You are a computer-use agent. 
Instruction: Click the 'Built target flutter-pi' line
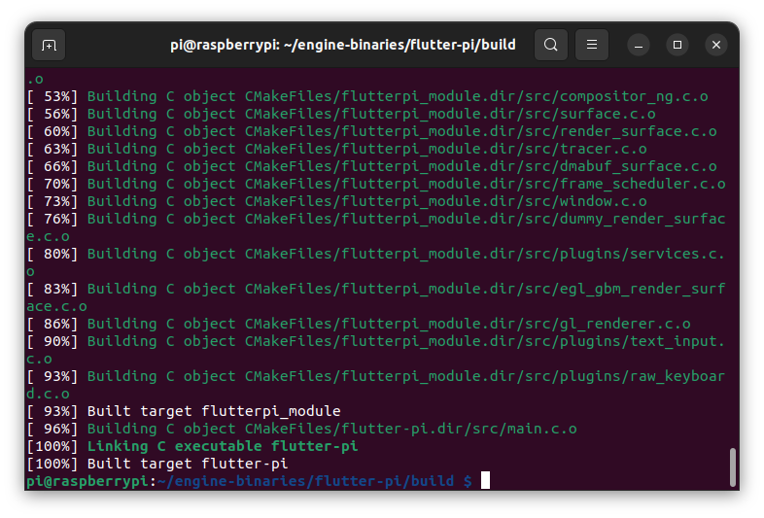point(157,465)
